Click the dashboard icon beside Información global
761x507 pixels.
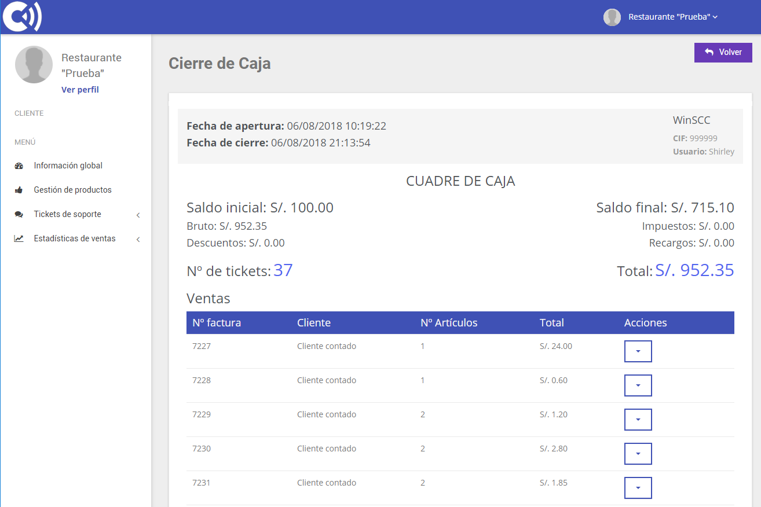click(19, 165)
